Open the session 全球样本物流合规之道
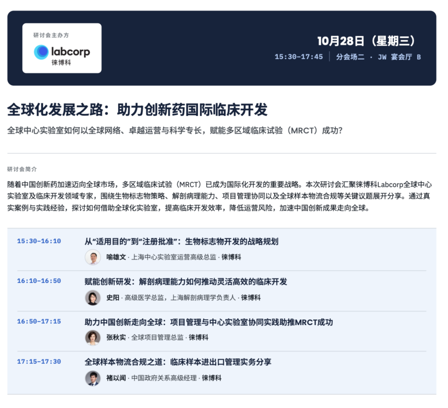The height and width of the screenshot is (408, 448). pos(178,362)
